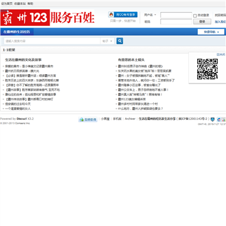The width and height of the screenshot is (226, 226).
Task: Click the 霸州123 服务百姓 site logo
Action: [x=47, y=18]
